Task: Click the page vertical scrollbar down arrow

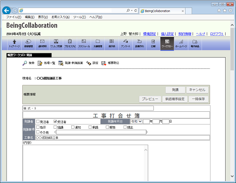Action: coord(232,176)
